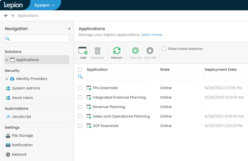Click the System Admins people icon
This screenshot has width=248, height=161.
8,88
